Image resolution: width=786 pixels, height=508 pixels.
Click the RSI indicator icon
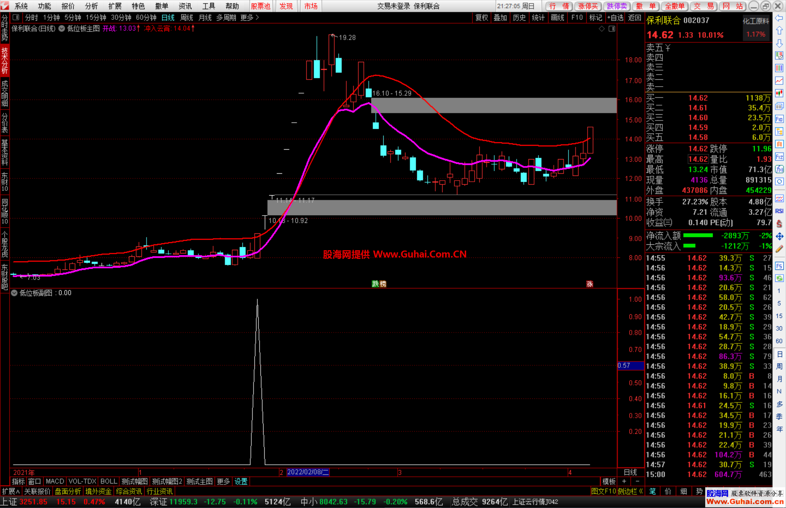[779, 211]
